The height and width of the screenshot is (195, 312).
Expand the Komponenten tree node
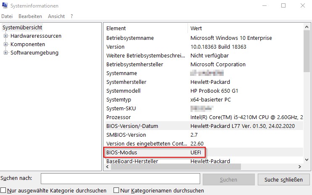pyautogui.click(x=6, y=44)
